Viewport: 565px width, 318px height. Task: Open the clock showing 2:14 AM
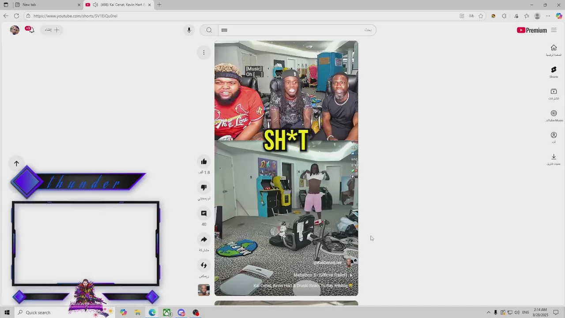pyautogui.click(x=540, y=312)
